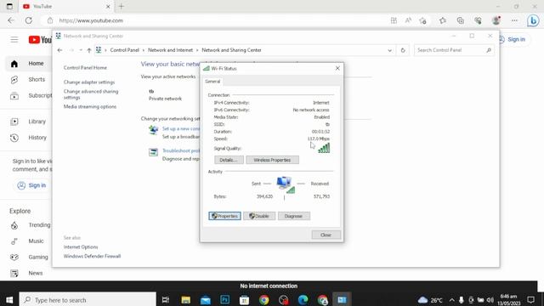Click Control Panel breadcrumb
544x306 pixels.
(x=125, y=50)
